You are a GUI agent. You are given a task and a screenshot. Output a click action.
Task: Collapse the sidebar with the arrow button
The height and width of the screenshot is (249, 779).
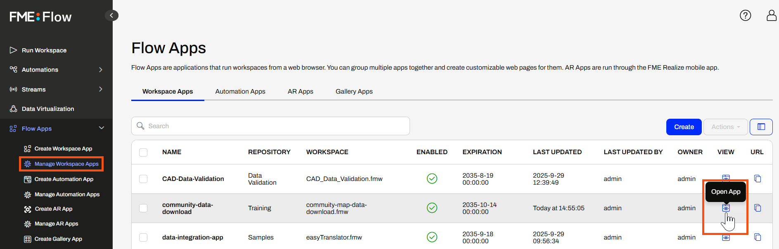coord(111,16)
